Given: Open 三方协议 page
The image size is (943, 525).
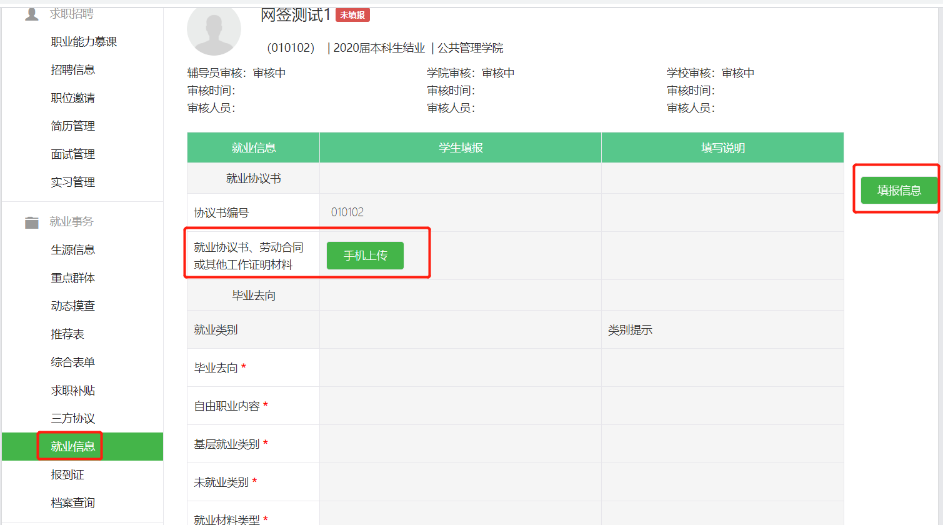Looking at the screenshot, I should [x=72, y=419].
